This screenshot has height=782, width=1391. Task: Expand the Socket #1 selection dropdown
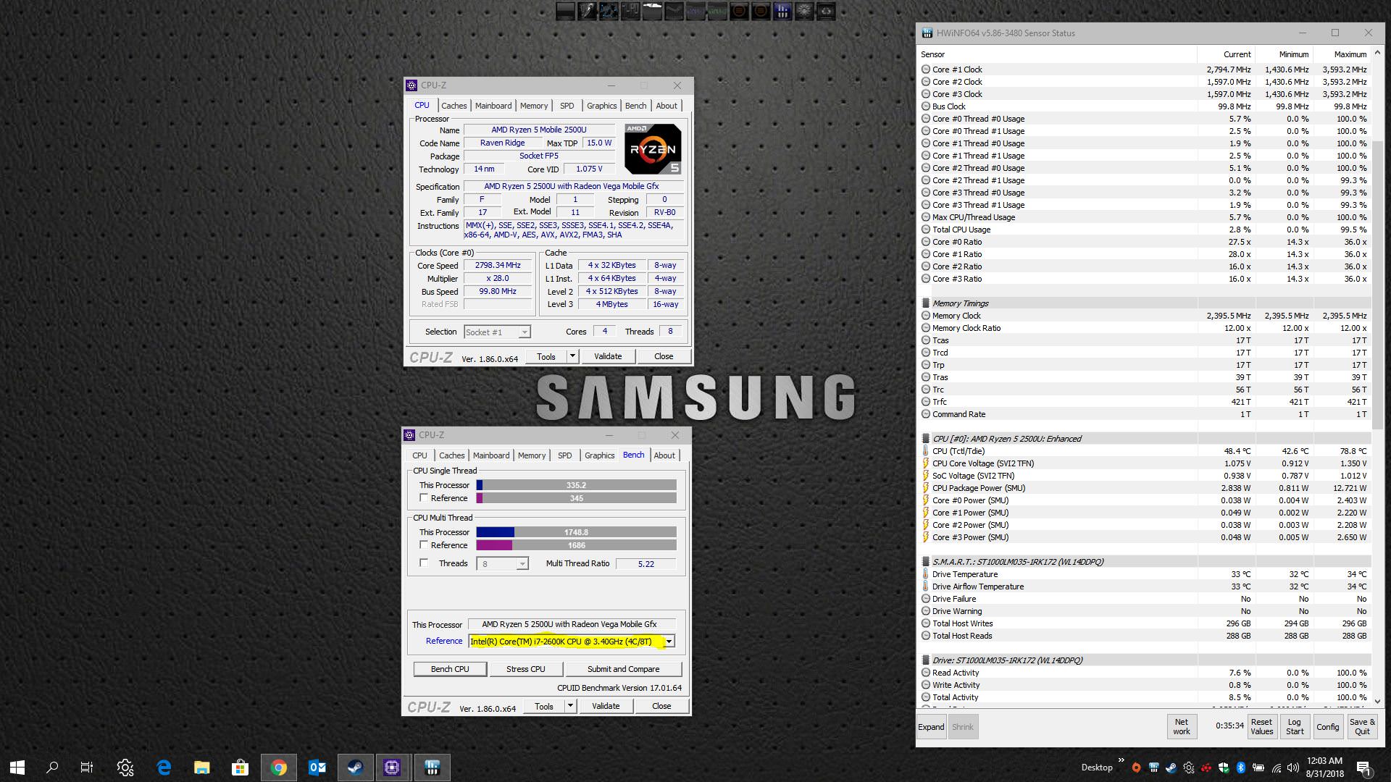525,332
